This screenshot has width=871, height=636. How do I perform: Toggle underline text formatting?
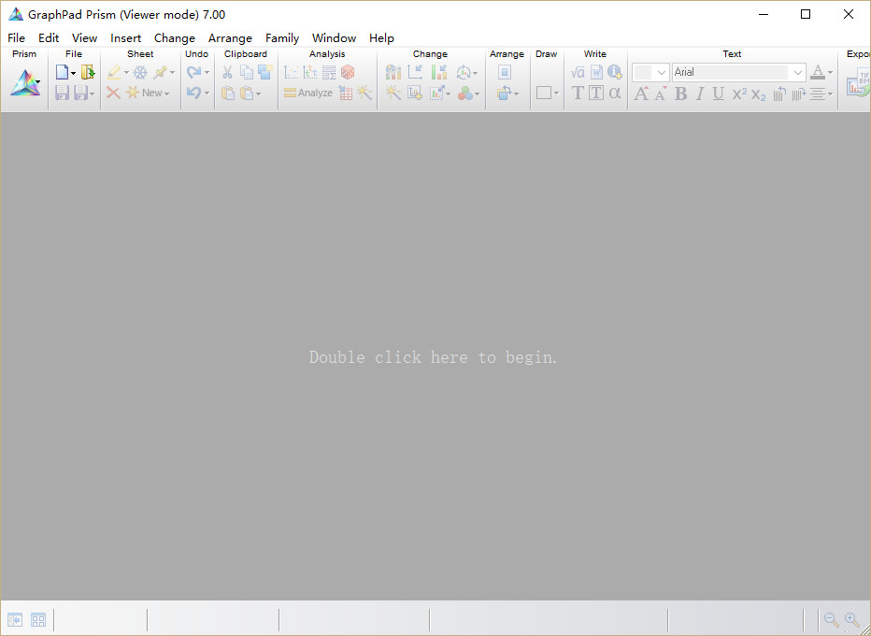718,94
